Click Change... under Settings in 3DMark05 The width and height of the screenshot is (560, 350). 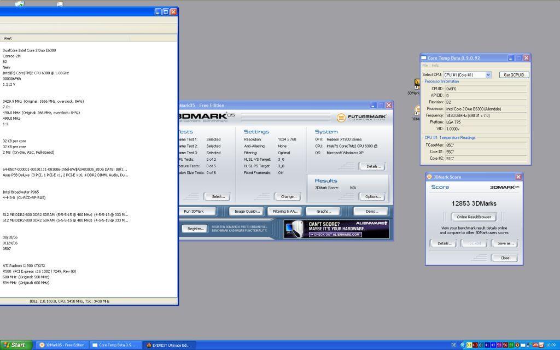click(288, 196)
